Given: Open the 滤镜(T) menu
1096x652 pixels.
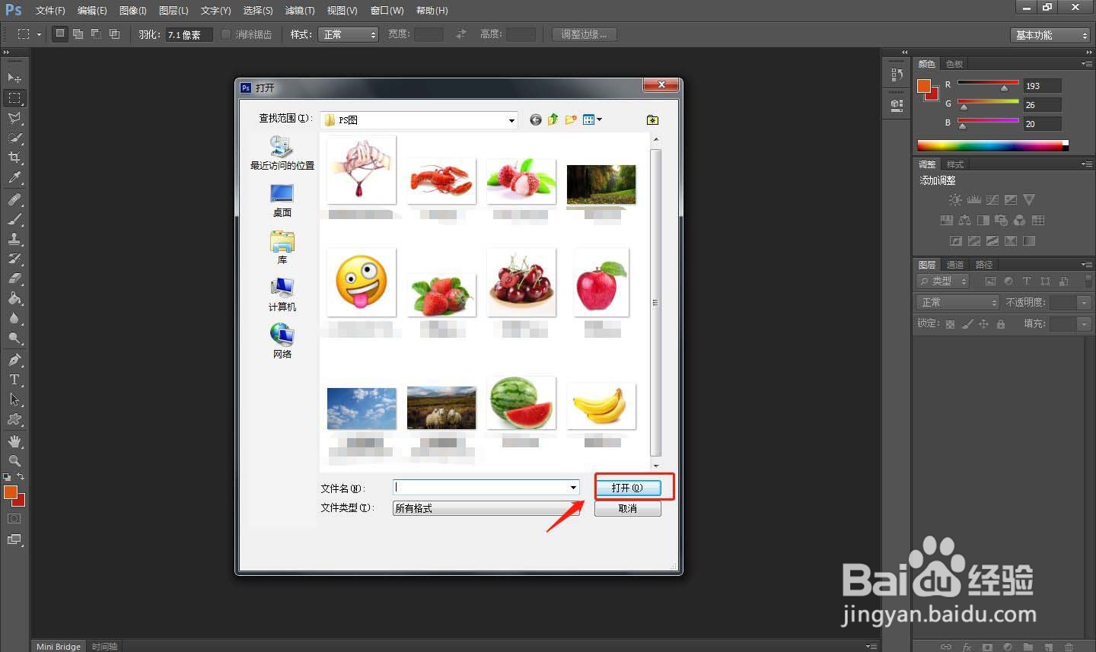Looking at the screenshot, I should point(299,11).
